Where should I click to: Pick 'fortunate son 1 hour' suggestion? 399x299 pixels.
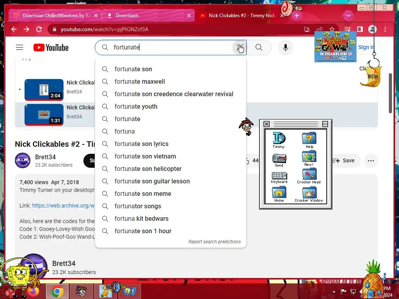[x=171, y=231]
